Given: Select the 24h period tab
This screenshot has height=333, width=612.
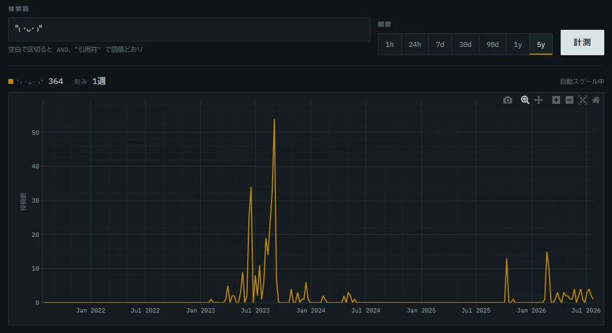Looking at the screenshot, I should (x=415, y=45).
